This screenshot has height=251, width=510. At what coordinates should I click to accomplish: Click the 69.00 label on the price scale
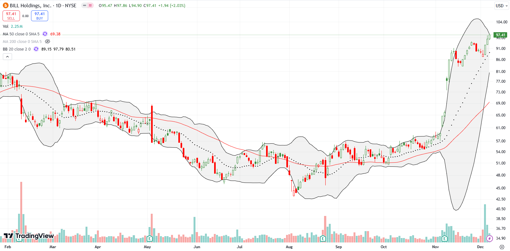501,103
